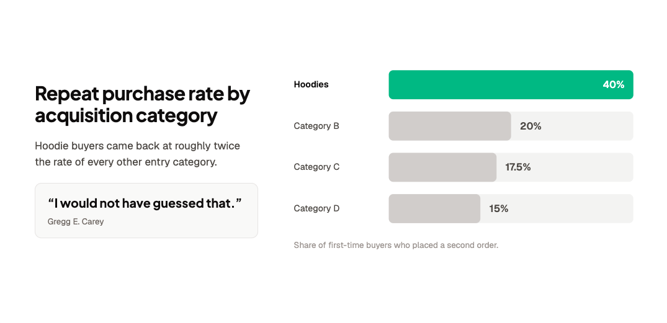Click the Hoodie buyers subtitle paragraph

(x=137, y=154)
